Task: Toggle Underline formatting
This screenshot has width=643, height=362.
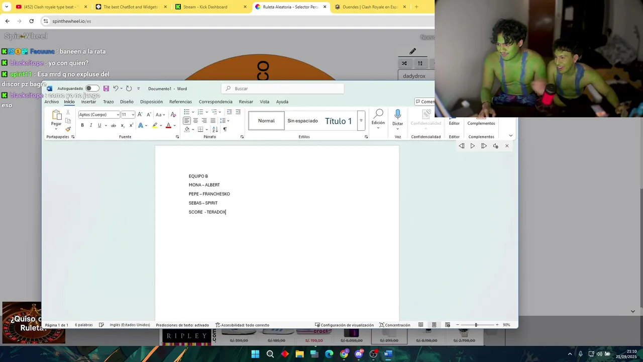Action: tap(99, 125)
